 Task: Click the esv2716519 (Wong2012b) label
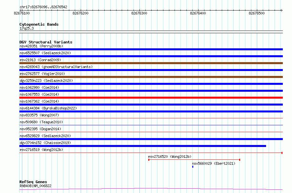[41, 150]
